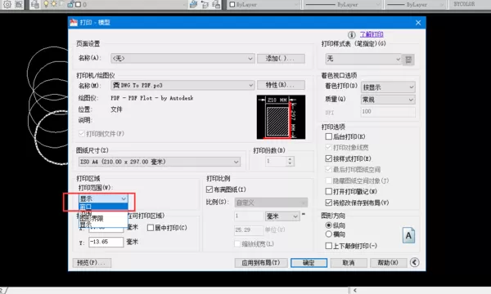Click the layer 0 color square
The width and height of the screenshot is (491, 294).
click(x=78, y=4)
